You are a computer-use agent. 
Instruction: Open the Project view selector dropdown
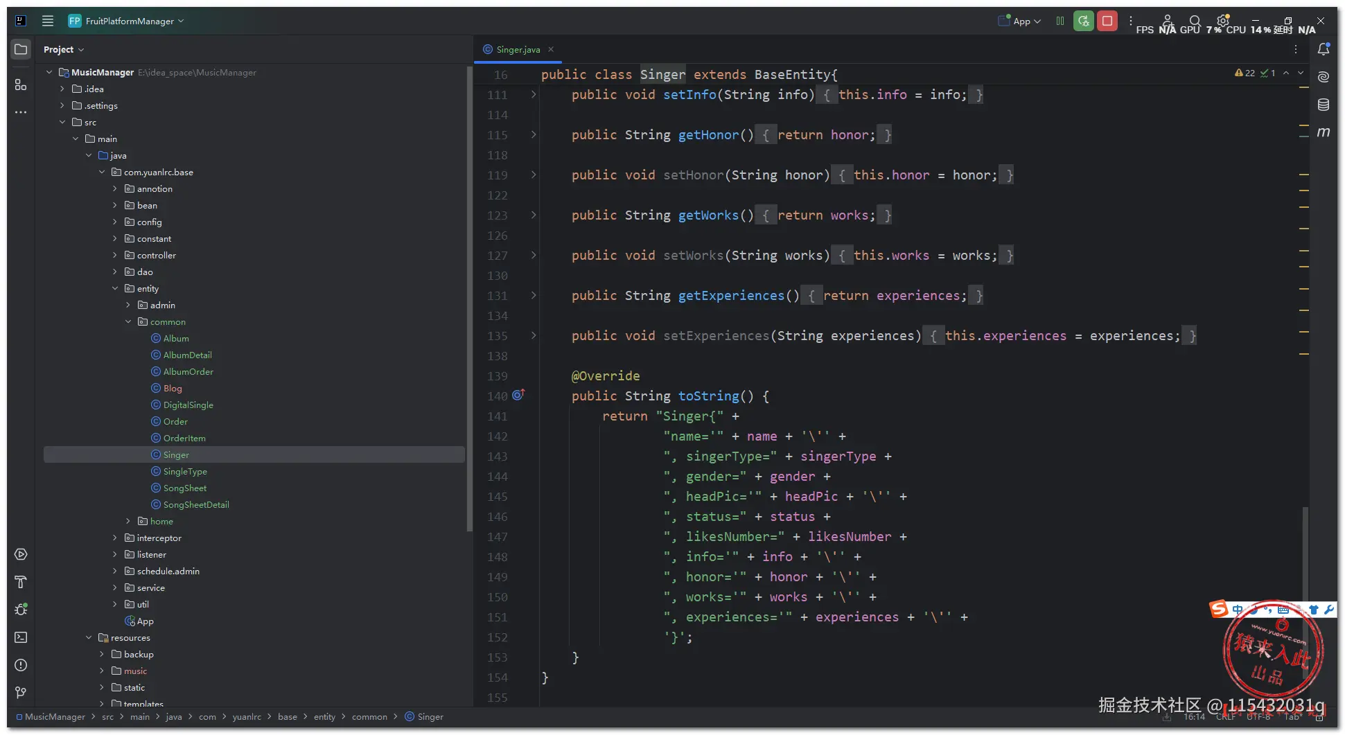pyautogui.click(x=63, y=49)
